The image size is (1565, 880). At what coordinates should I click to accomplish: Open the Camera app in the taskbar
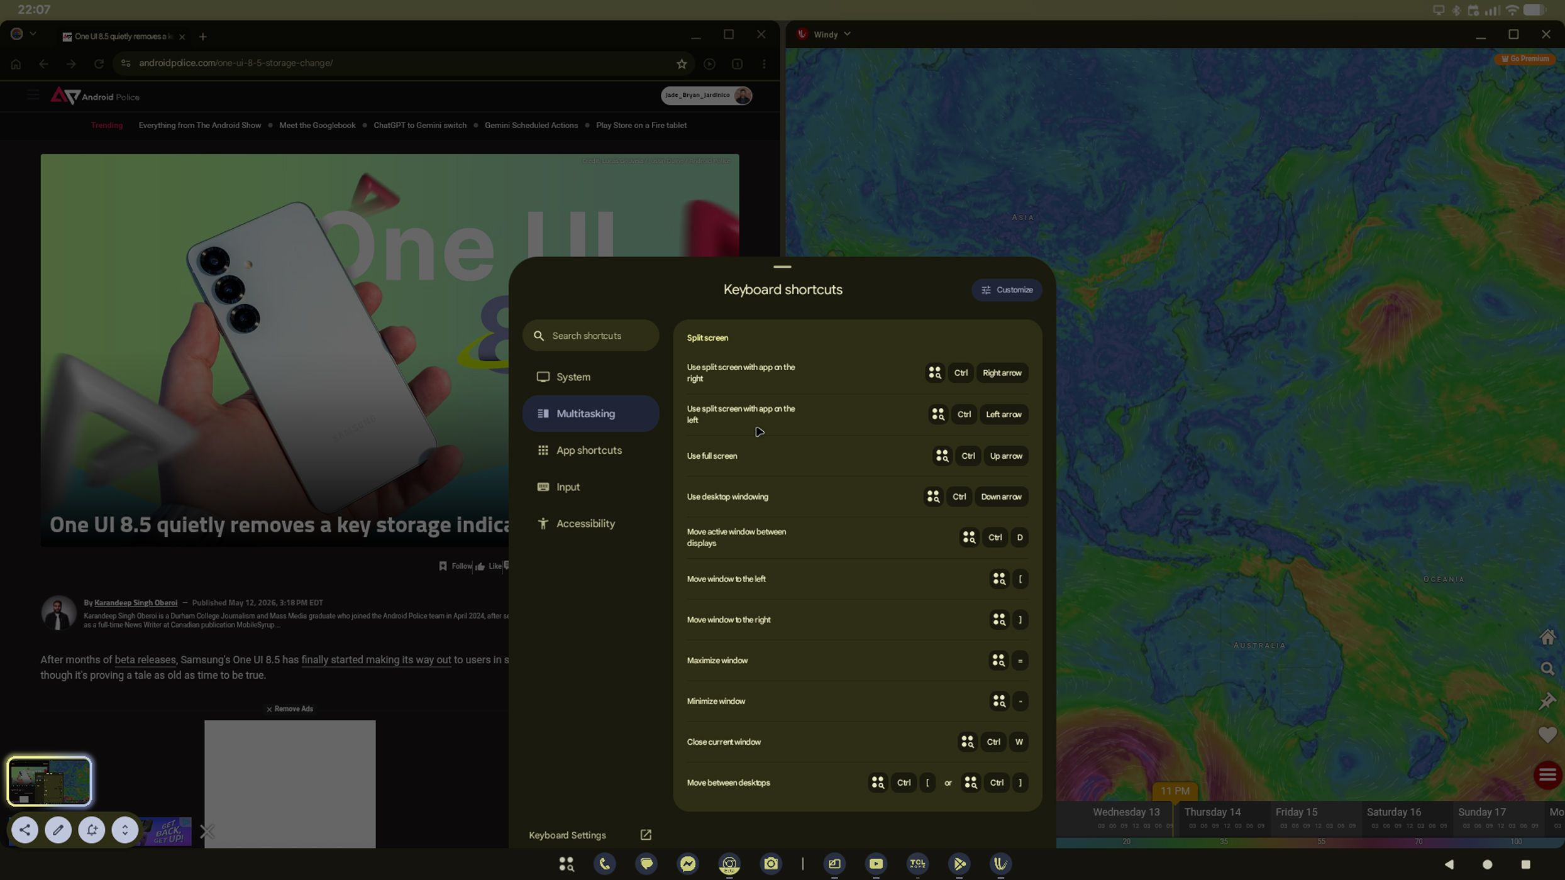771,864
